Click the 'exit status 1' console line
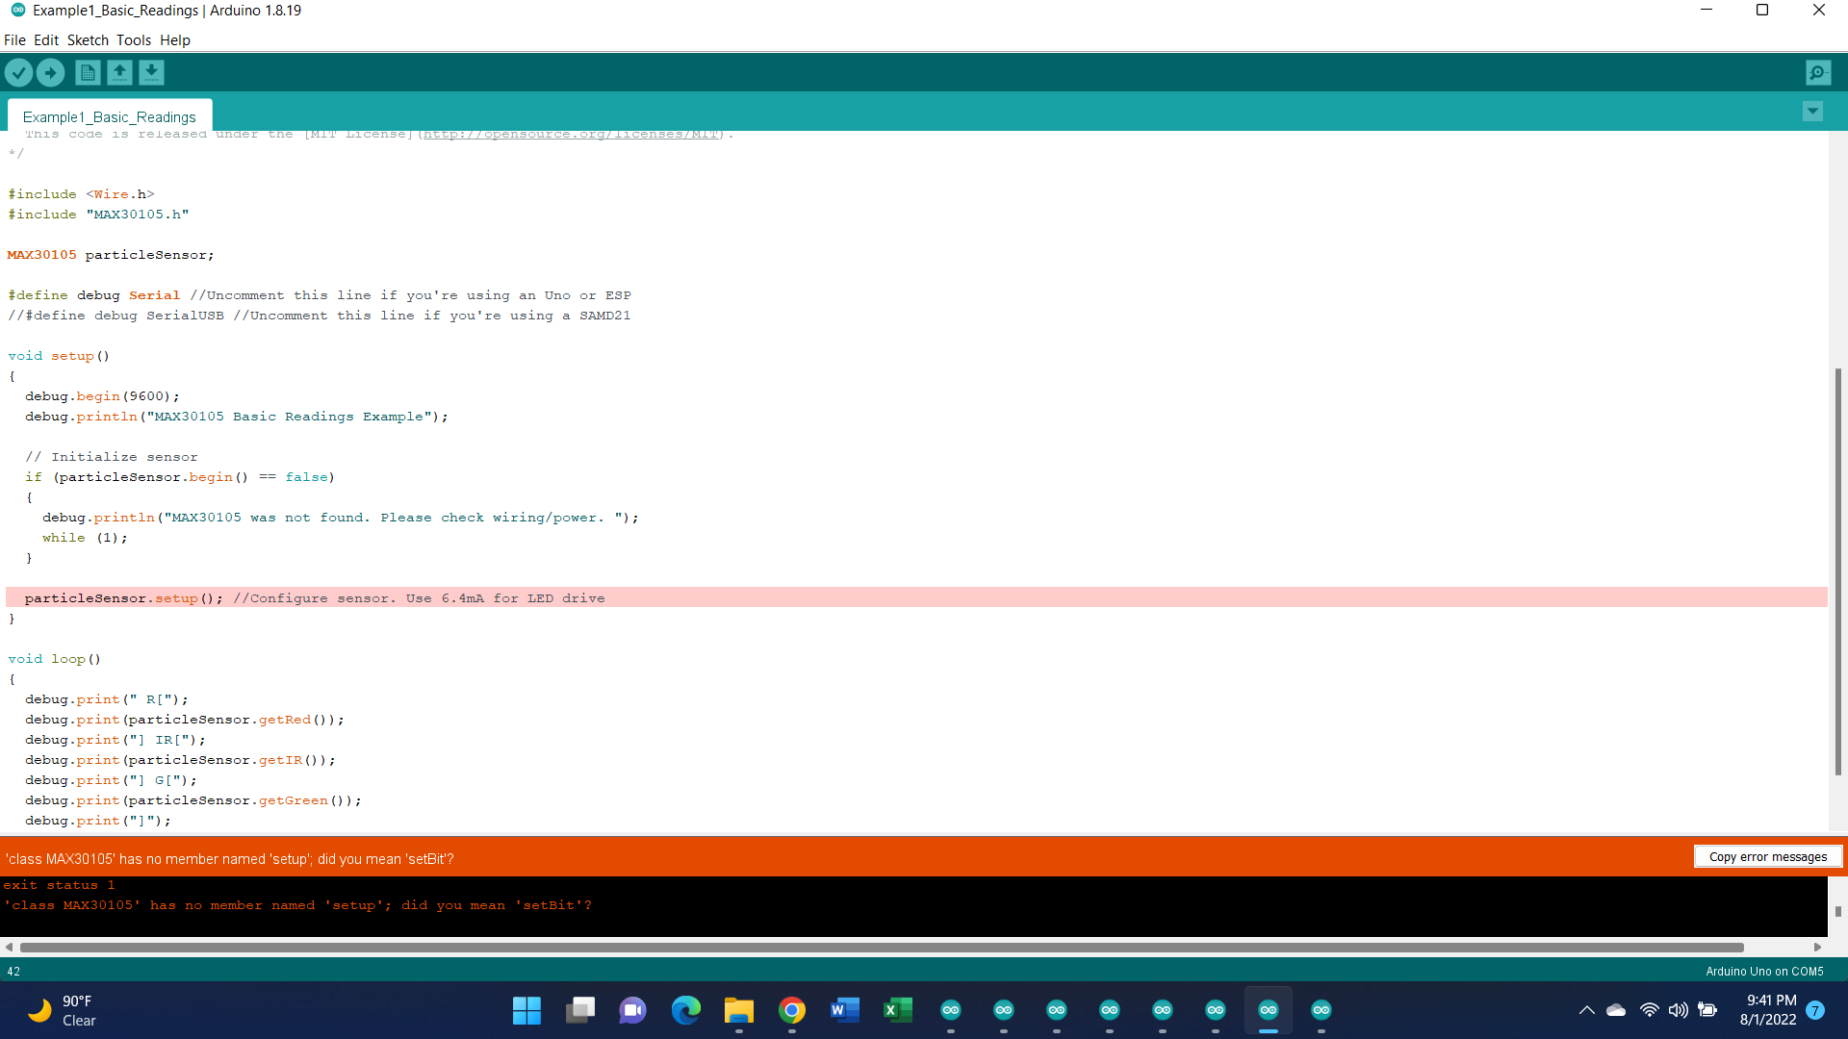 59,885
